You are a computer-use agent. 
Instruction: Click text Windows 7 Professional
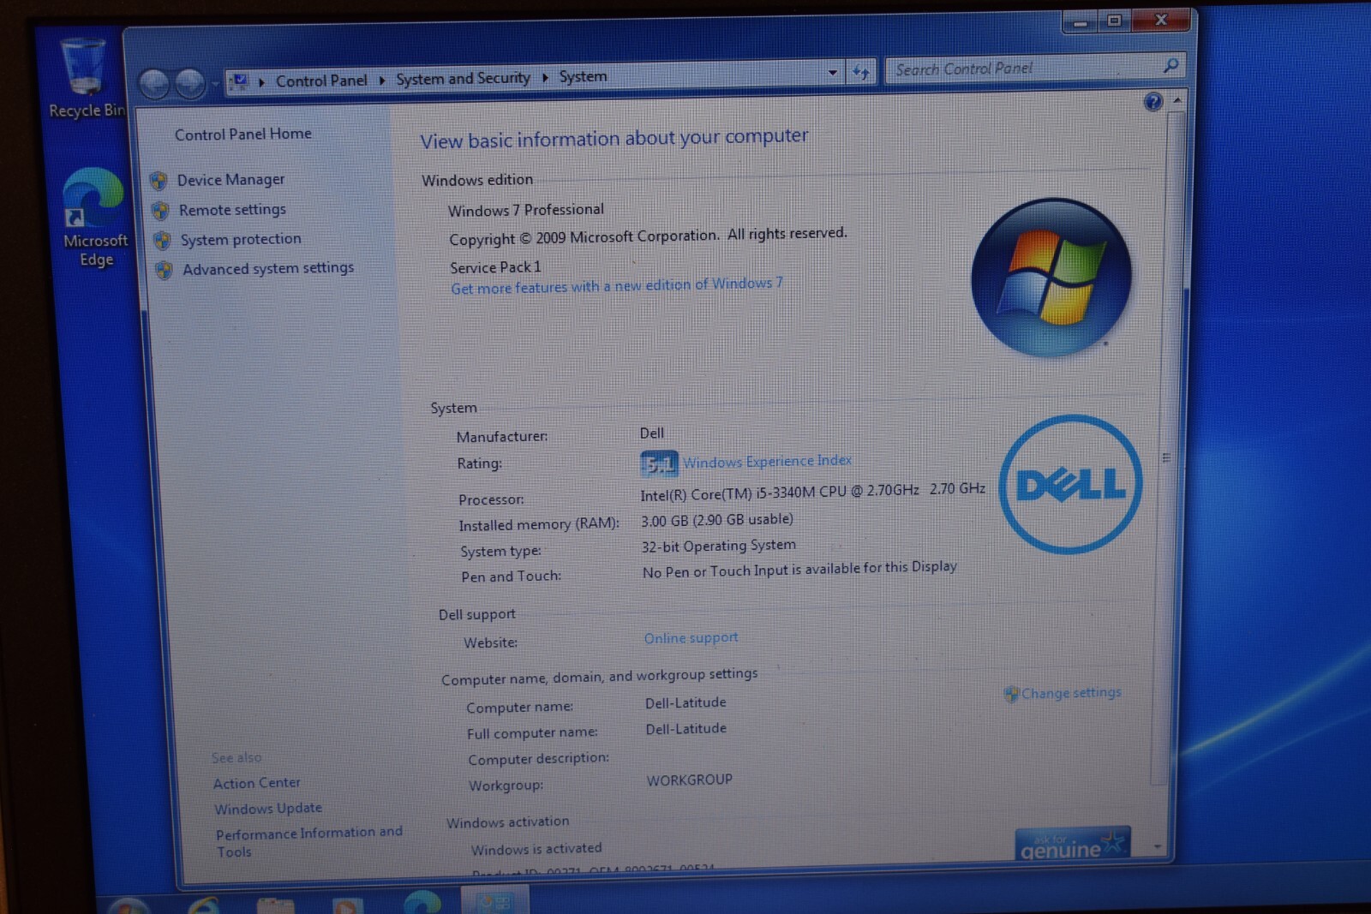point(526,210)
